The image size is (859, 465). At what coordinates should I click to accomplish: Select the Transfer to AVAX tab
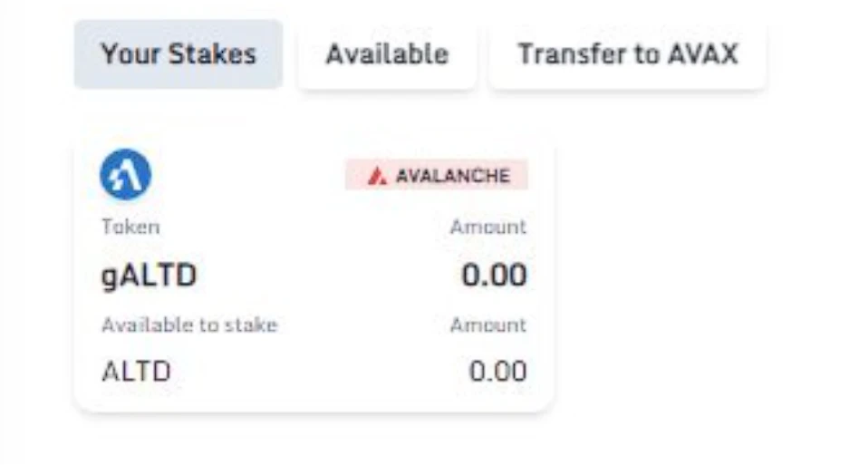coord(628,54)
